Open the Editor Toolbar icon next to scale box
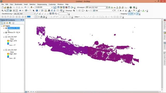This screenshot has height=93, width=166. pos(55,7)
